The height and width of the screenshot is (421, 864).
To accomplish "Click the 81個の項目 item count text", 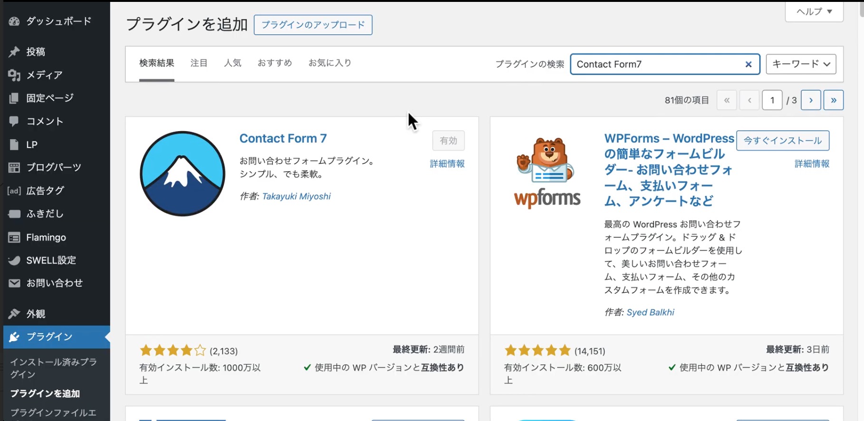I will click(687, 100).
